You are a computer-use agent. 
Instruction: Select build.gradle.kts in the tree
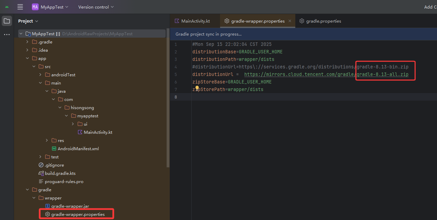60,173
